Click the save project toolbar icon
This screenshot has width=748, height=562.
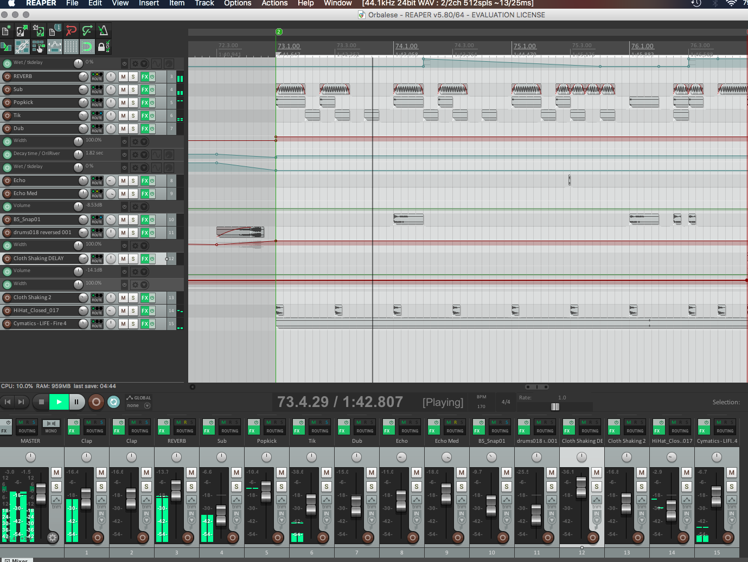tap(39, 31)
